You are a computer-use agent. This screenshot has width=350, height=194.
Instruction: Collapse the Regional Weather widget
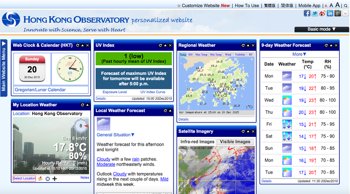click(x=248, y=45)
